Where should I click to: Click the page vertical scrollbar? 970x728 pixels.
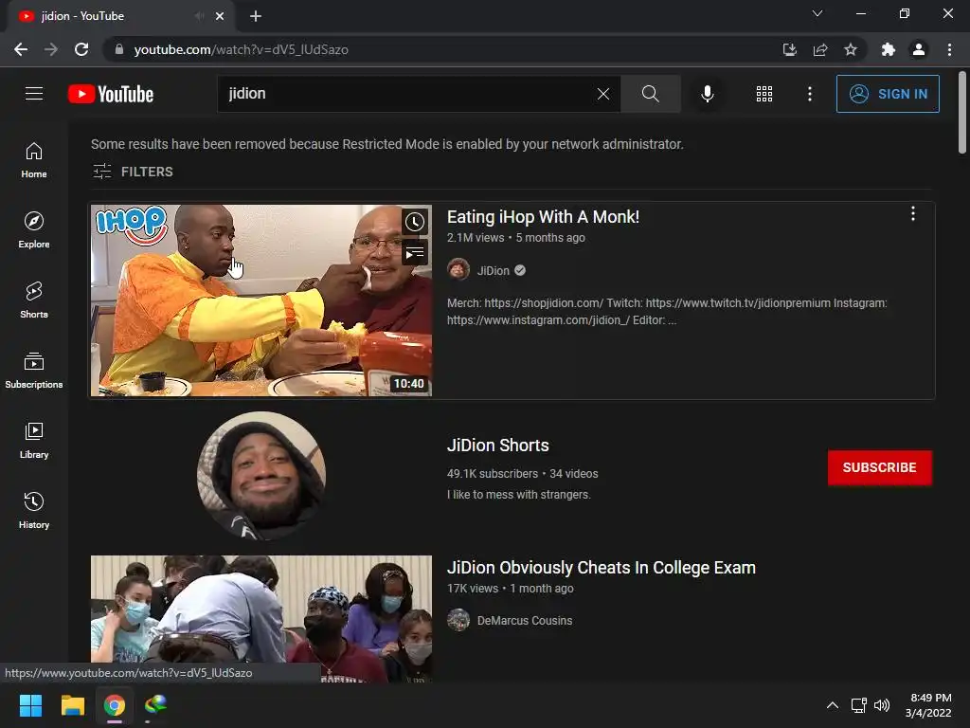962,113
